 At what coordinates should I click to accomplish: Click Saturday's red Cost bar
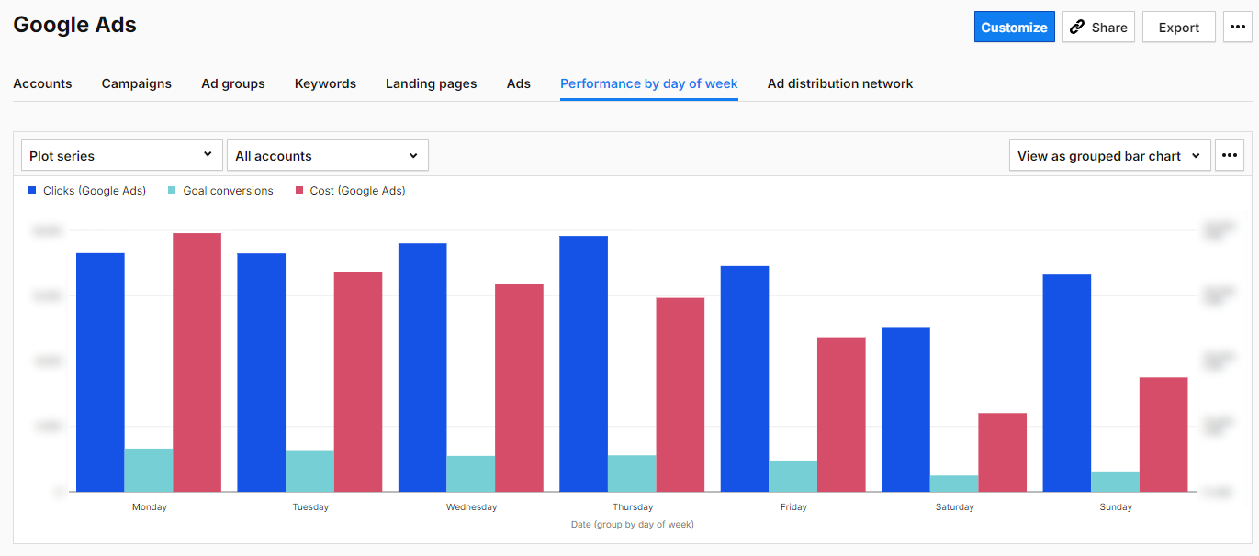coord(1002,454)
